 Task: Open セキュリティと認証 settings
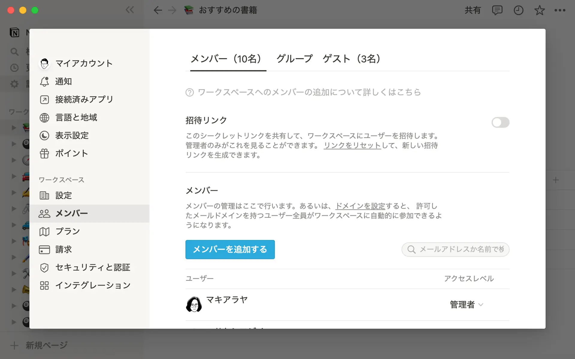[x=93, y=267]
